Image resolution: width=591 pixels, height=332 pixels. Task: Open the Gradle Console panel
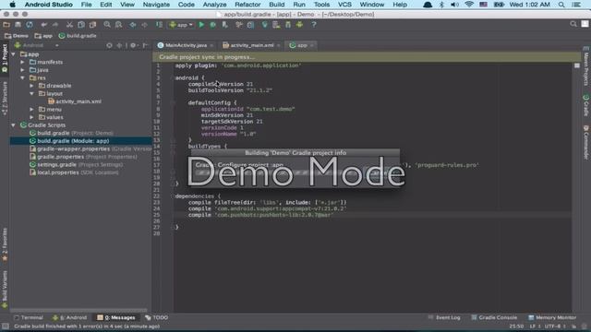click(494, 317)
